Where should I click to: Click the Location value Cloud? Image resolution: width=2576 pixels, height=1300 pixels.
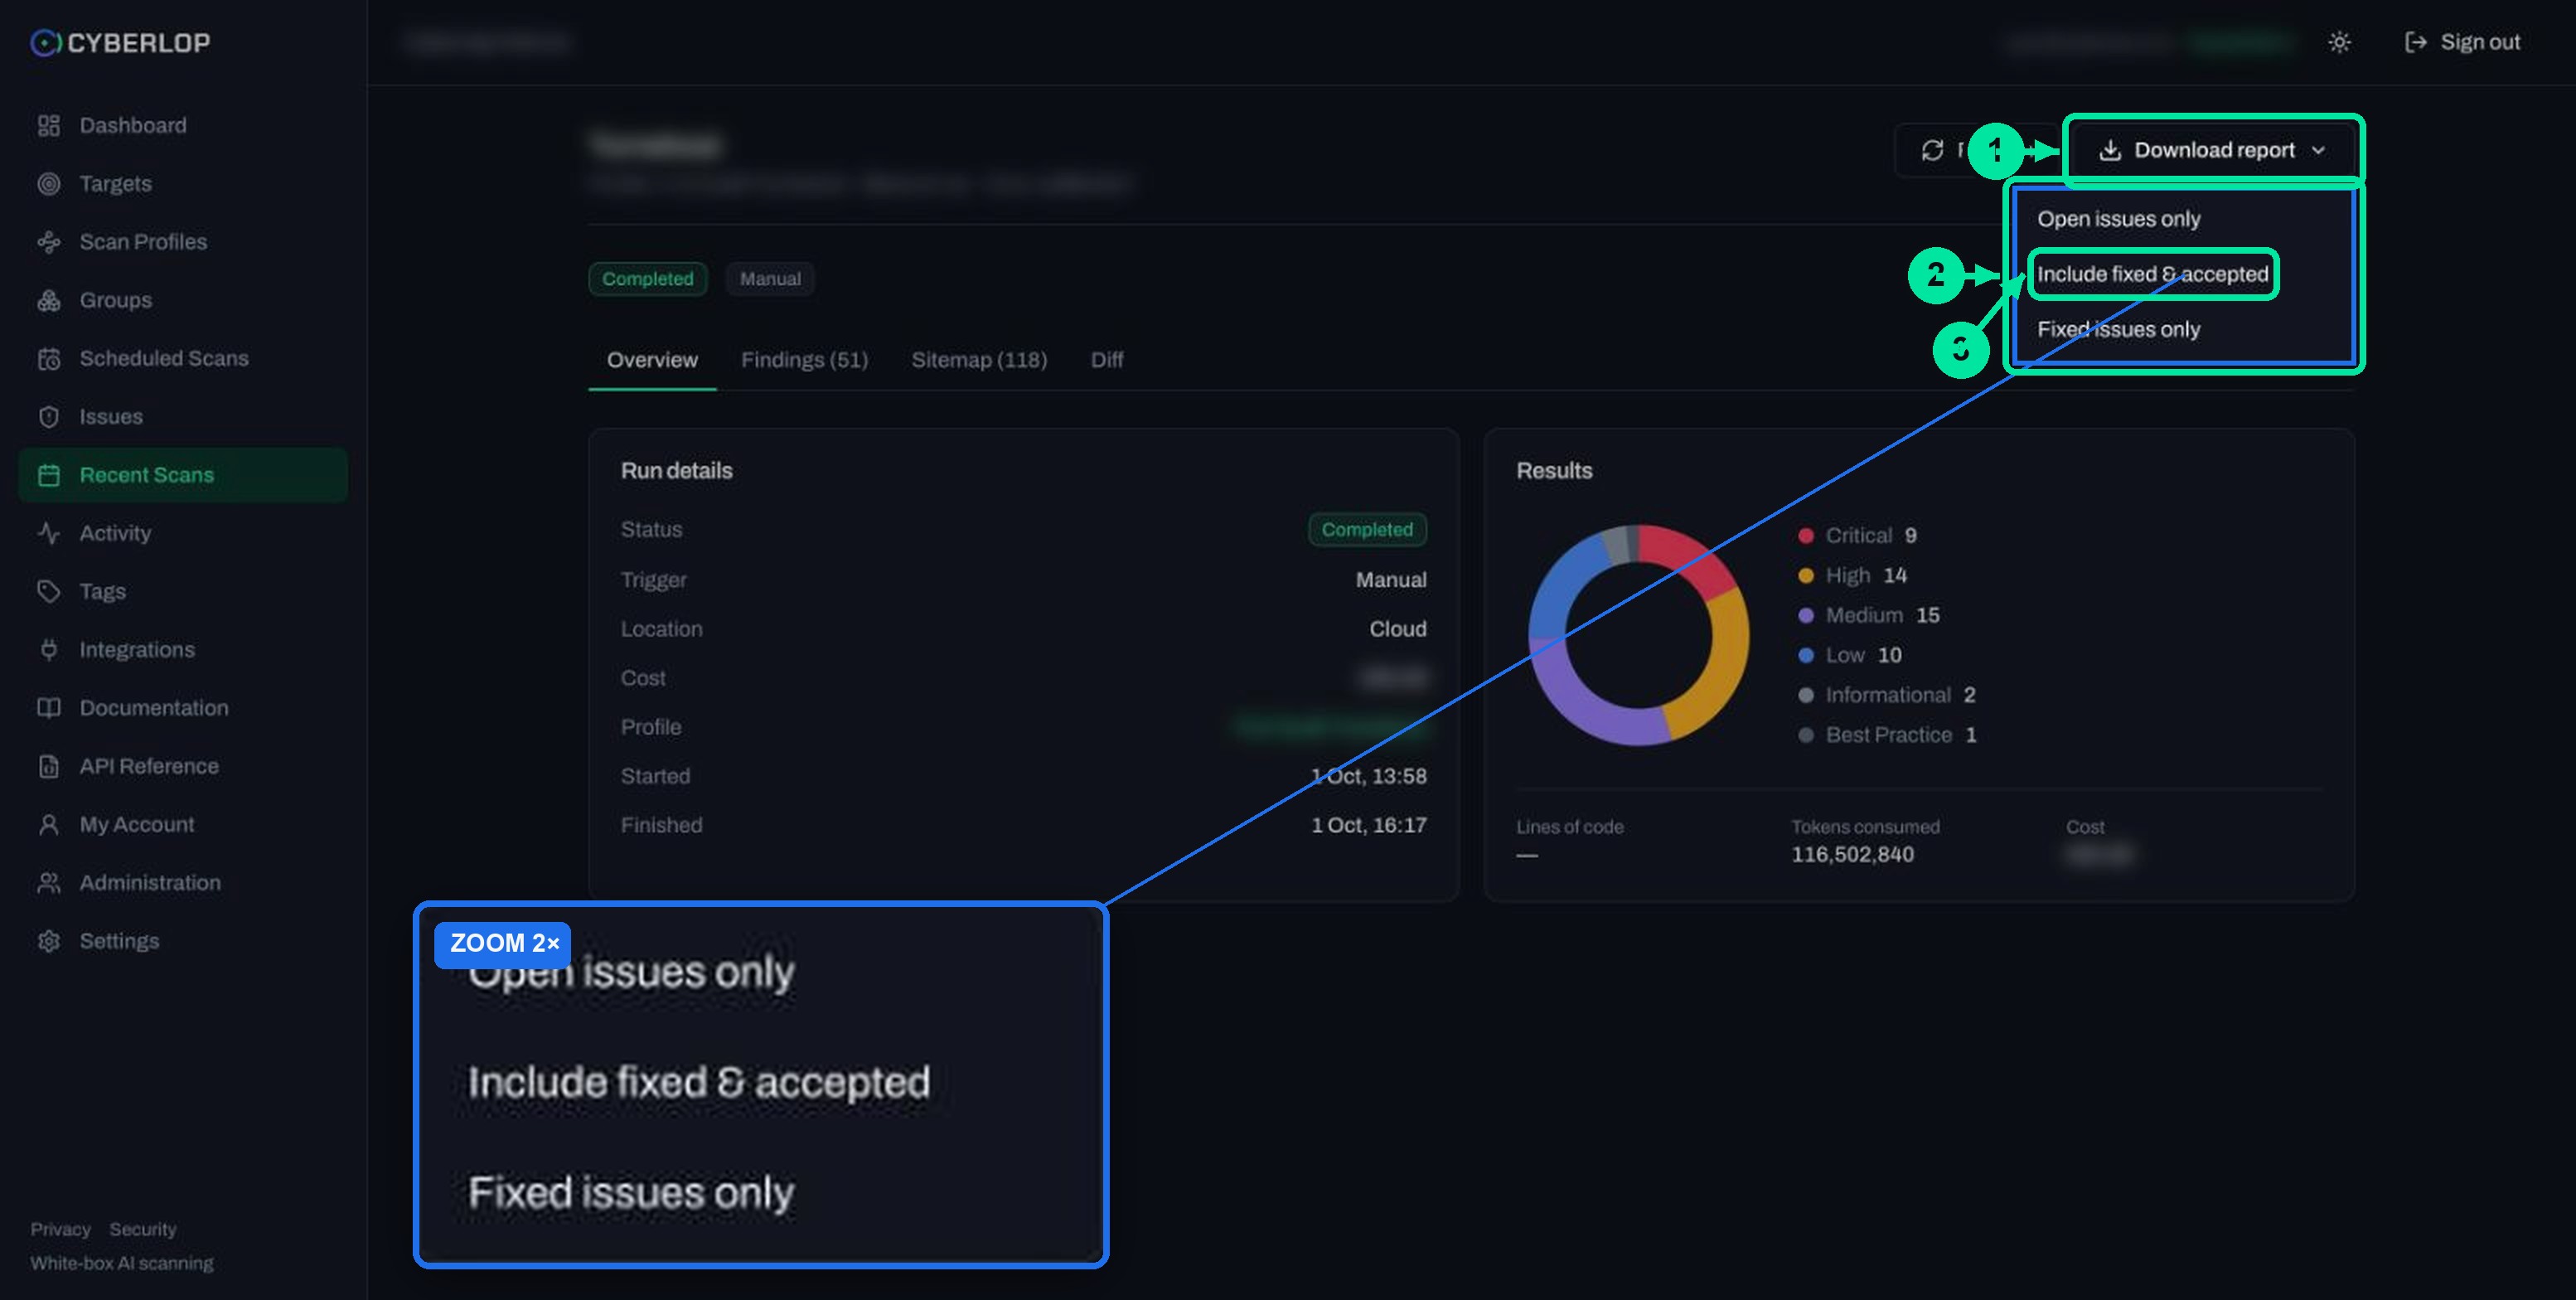(x=1397, y=629)
